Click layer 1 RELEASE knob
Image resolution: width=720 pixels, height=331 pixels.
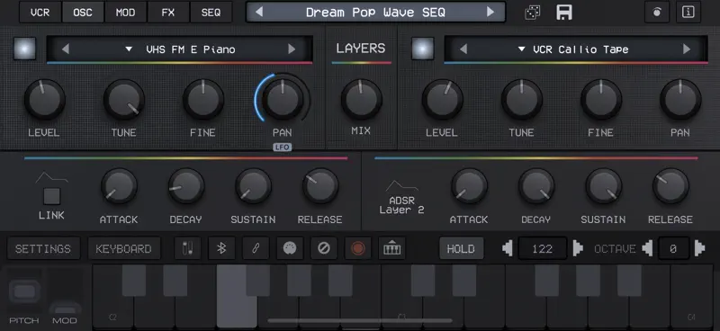tap(320, 186)
